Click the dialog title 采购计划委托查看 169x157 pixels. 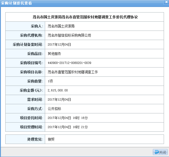[x=16, y=3]
